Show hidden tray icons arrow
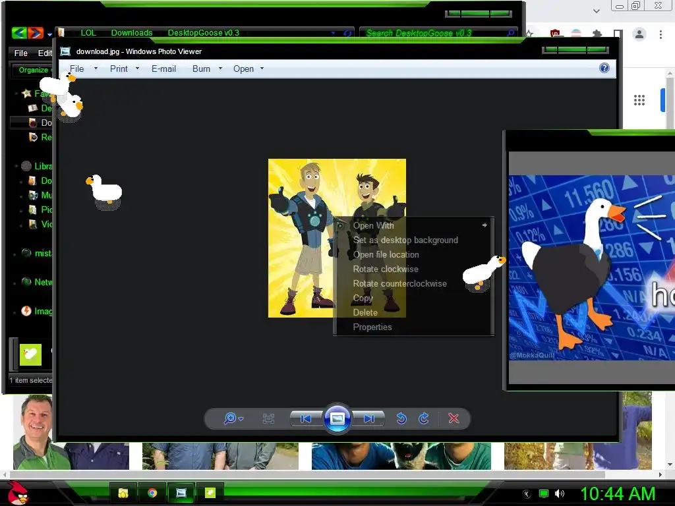 point(527,494)
